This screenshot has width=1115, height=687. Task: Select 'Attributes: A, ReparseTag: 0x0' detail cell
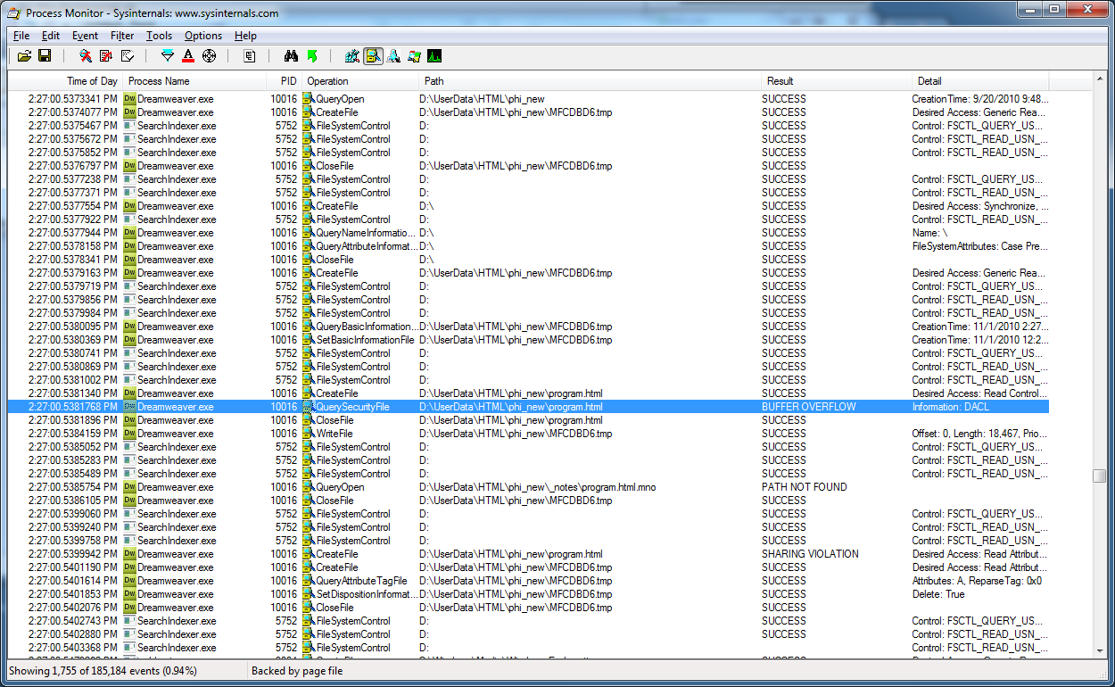[977, 581]
